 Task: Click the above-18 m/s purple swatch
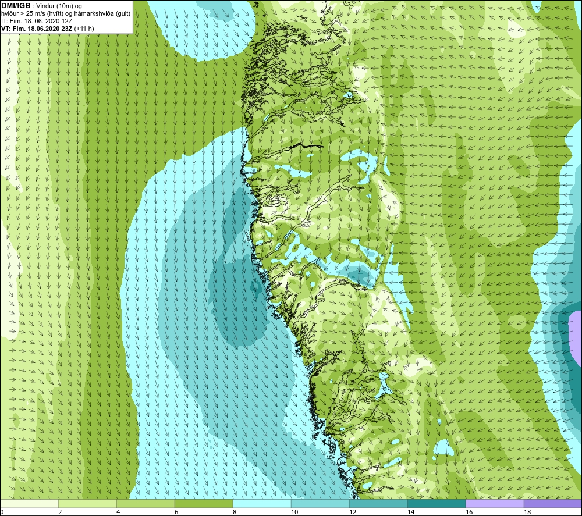pos(553,503)
